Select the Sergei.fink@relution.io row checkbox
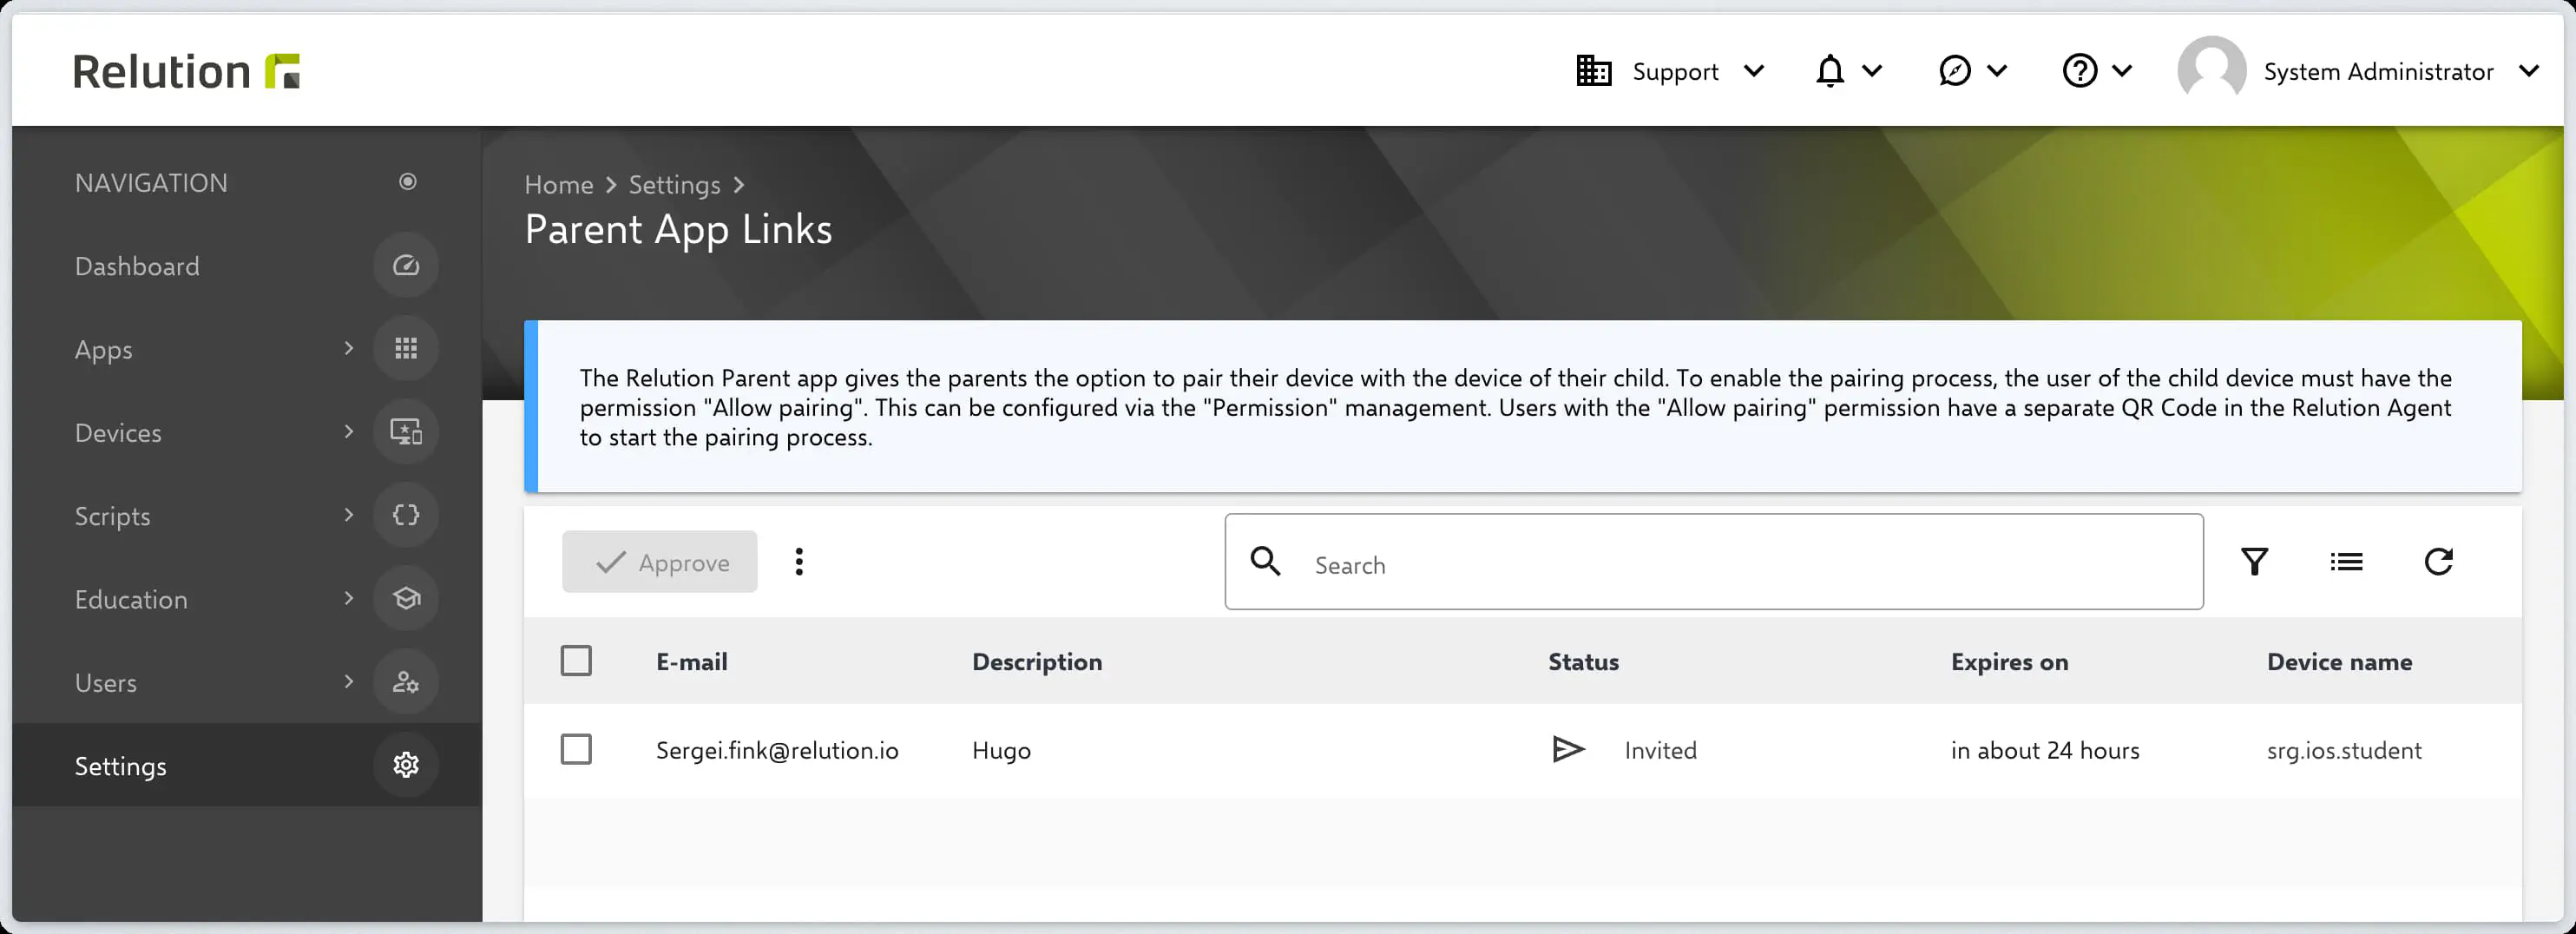 [576, 750]
